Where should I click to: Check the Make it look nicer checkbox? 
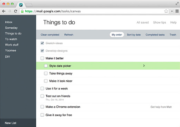pyautogui.click(x=46, y=81)
